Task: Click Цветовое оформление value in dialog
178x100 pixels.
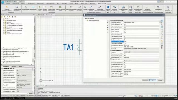Action: (142, 47)
